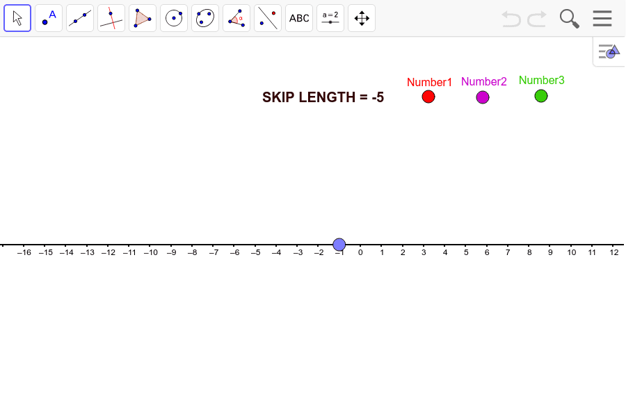Select the Move Graphics View tool

click(x=362, y=18)
